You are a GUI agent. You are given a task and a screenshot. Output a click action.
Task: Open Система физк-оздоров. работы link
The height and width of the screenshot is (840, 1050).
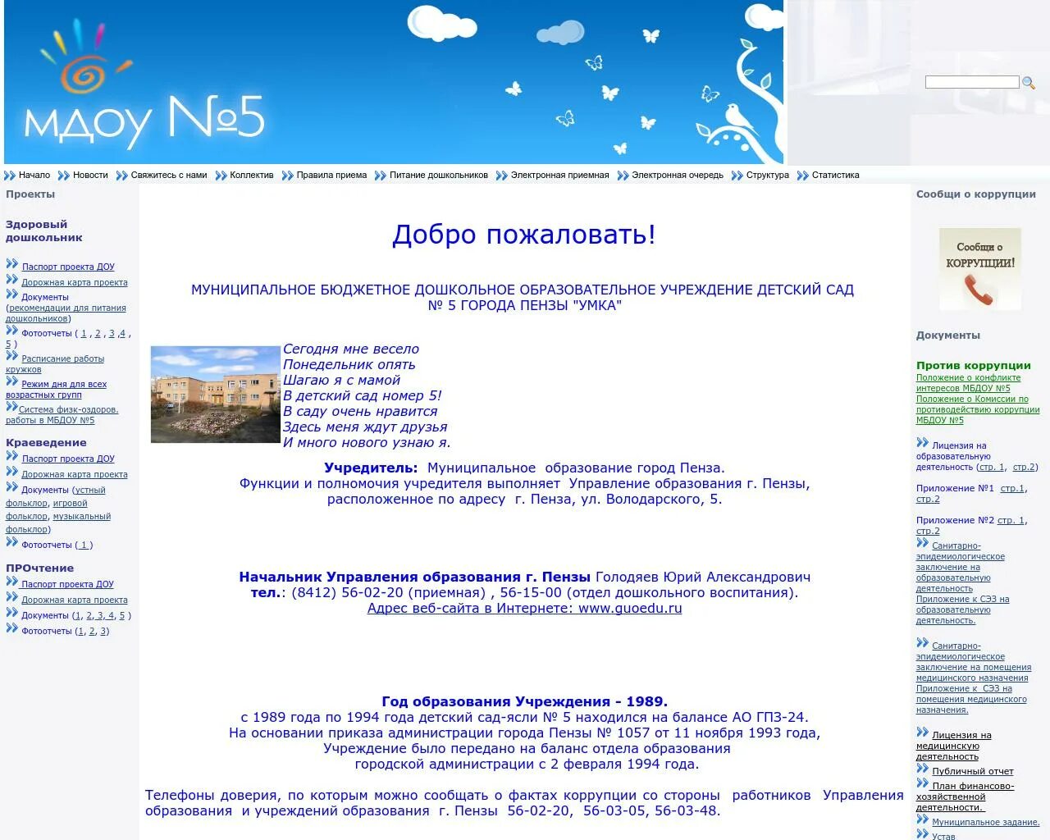pos(62,414)
